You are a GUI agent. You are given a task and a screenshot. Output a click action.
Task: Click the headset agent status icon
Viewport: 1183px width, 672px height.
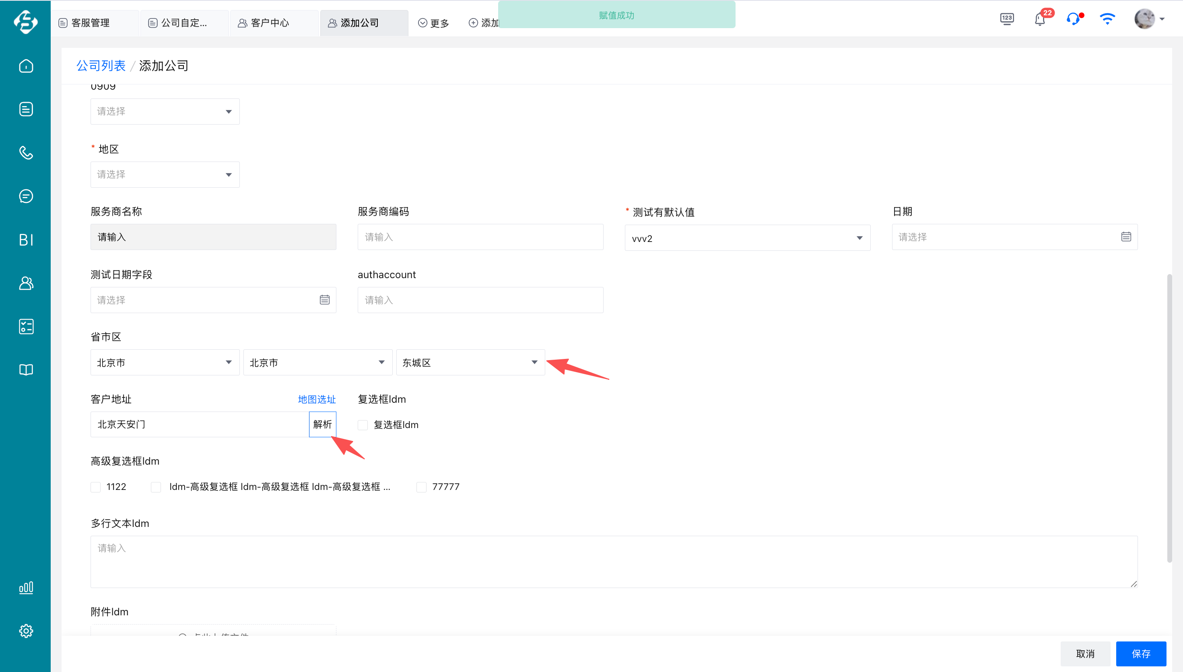[1073, 19]
